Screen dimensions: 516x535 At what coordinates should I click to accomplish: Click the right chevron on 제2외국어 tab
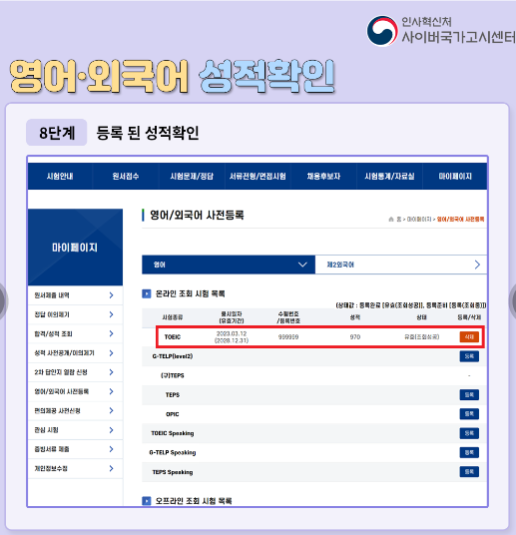477,265
